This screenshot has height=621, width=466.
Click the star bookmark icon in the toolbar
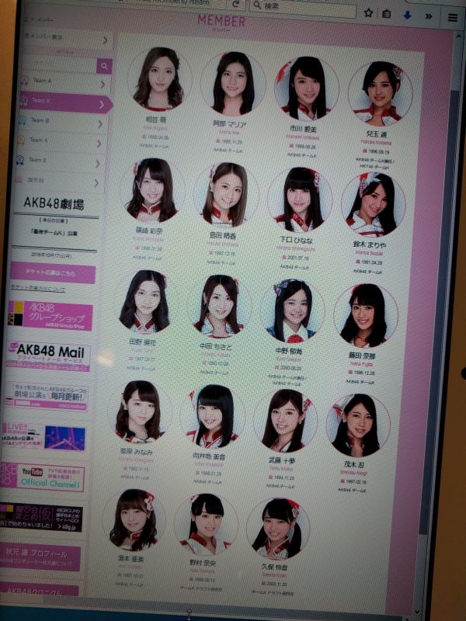click(x=368, y=13)
